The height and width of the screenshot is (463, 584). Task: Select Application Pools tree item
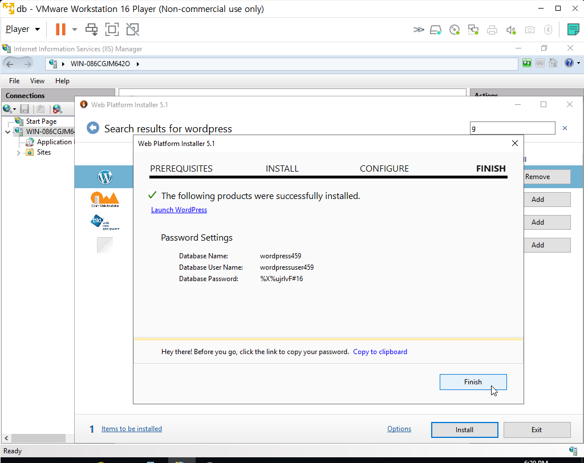coord(54,142)
